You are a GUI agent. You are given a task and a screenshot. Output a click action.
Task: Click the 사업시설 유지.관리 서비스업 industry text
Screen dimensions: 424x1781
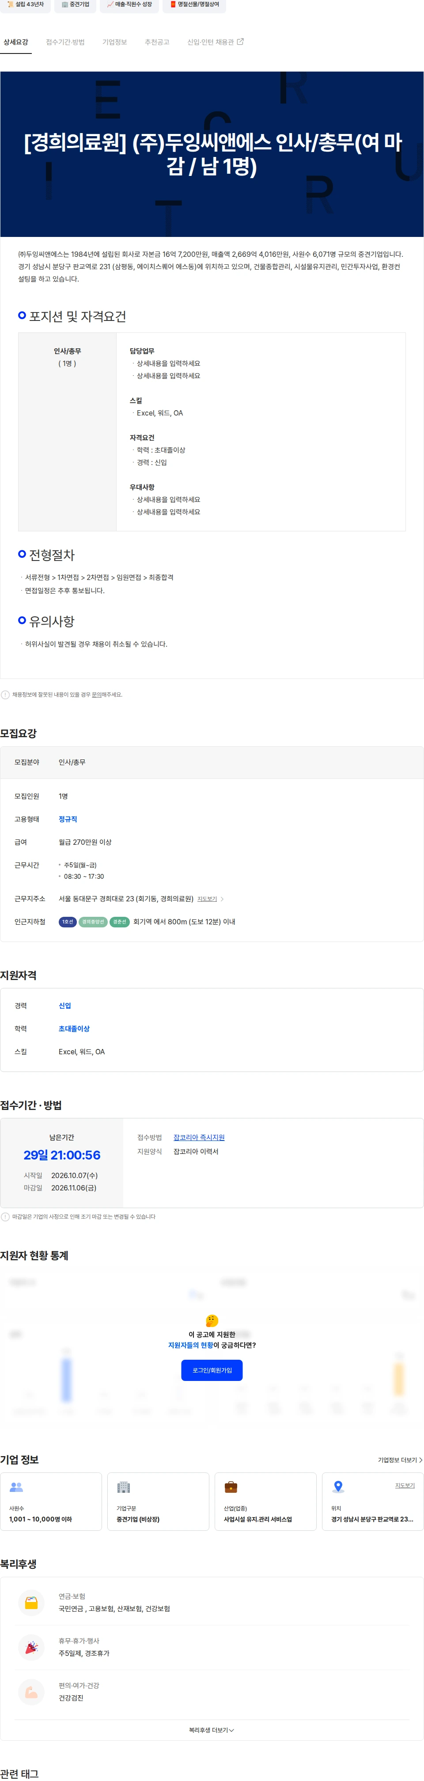tap(257, 1519)
